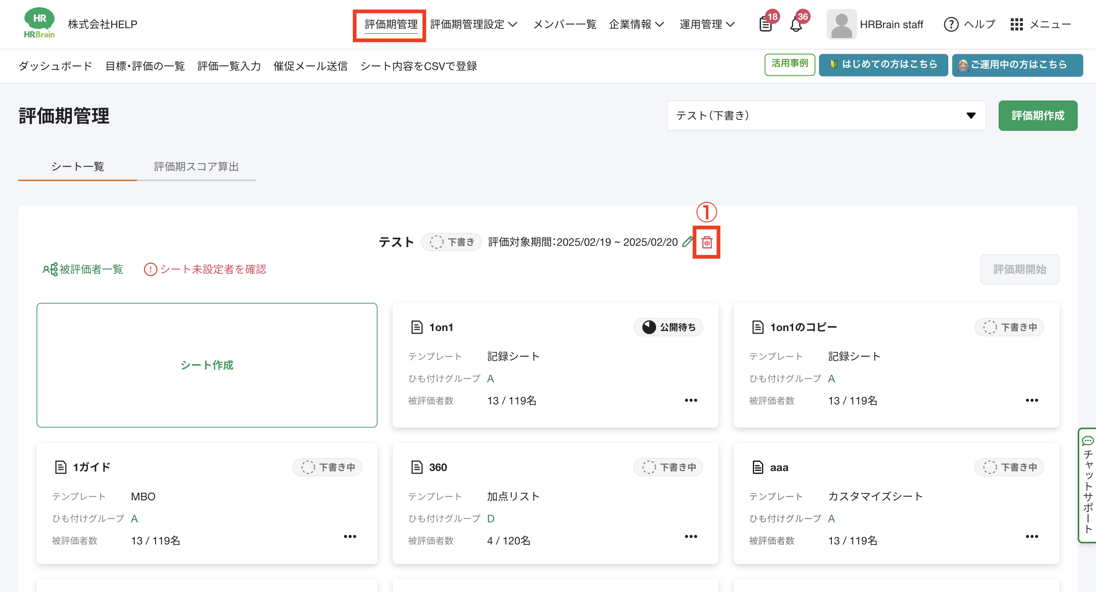Open more options on 1ガイド card
This screenshot has height=592, width=1096.
click(350, 536)
